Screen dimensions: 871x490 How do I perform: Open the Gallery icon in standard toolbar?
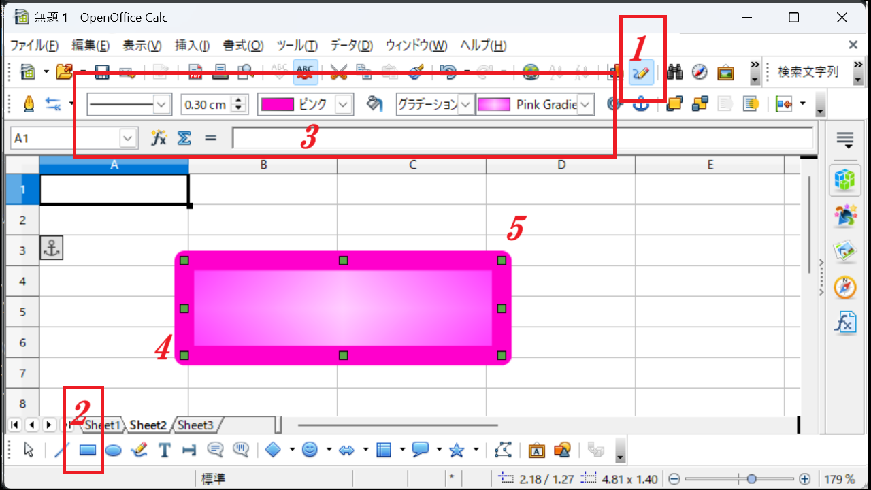725,71
